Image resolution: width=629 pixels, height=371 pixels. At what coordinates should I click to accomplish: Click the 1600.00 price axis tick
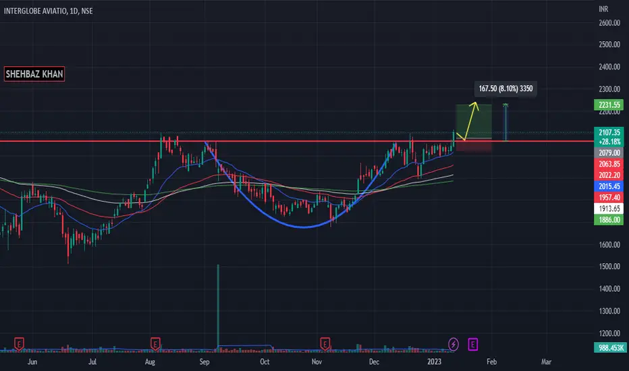point(609,245)
